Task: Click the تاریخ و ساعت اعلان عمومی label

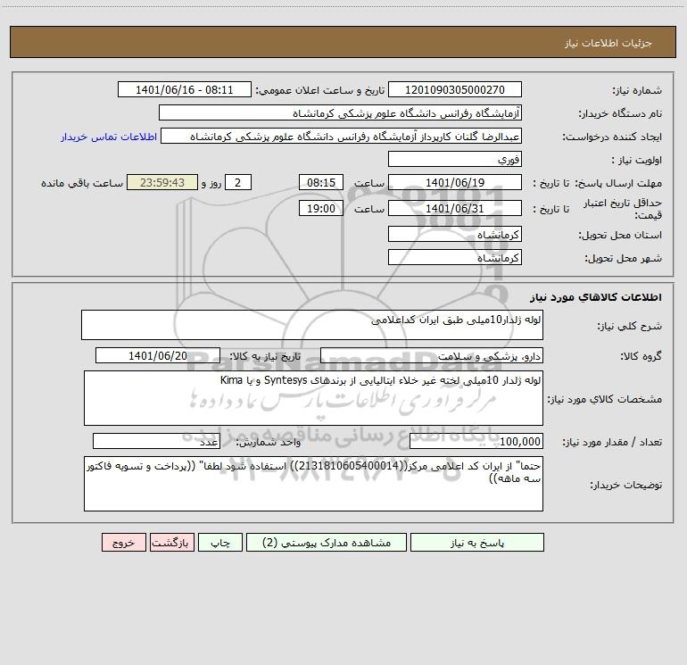Action: click(319, 90)
